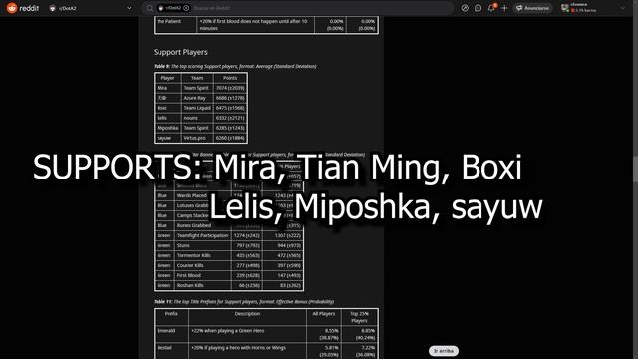Select Team Spirit in Mira's row
Image resolution: width=638 pixels, height=359 pixels.
pos(197,88)
